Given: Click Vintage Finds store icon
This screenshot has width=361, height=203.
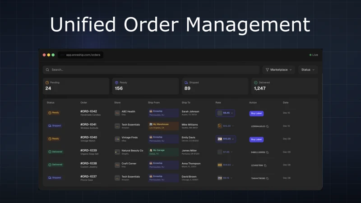Looking at the screenshot, I should click(x=117, y=139).
